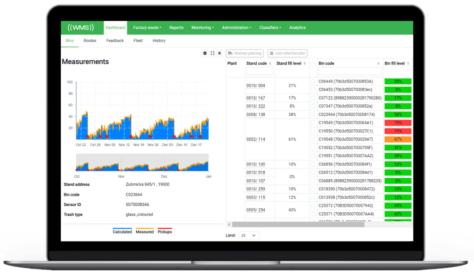Toggle the Measured legend entry

click(x=145, y=231)
